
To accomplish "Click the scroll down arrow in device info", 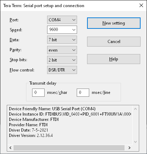I will click(x=135, y=142).
